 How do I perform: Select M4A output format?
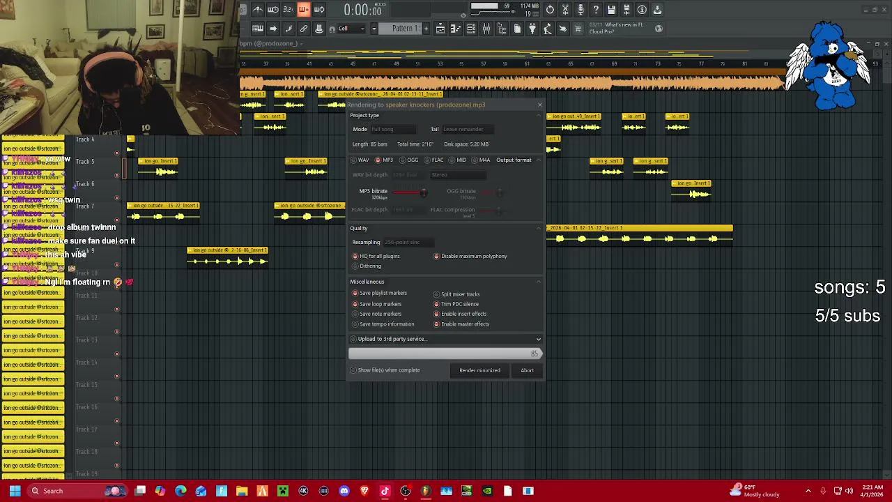tap(482, 160)
